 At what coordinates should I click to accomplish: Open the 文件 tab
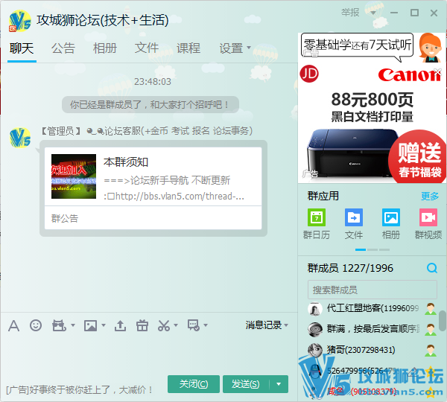pyautogui.click(x=147, y=48)
